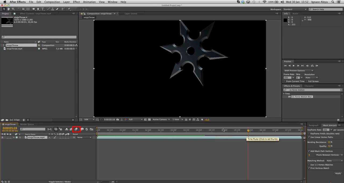
Task: Open the Full resolution dropdown
Action: (x=135, y=120)
